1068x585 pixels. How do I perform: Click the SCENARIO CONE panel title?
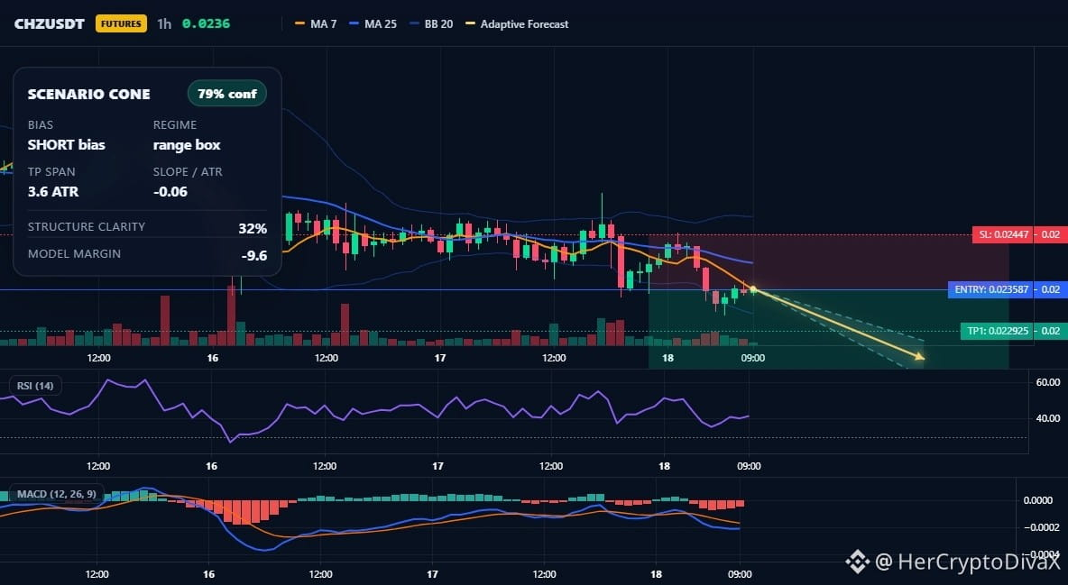click(x=89, y=95)
